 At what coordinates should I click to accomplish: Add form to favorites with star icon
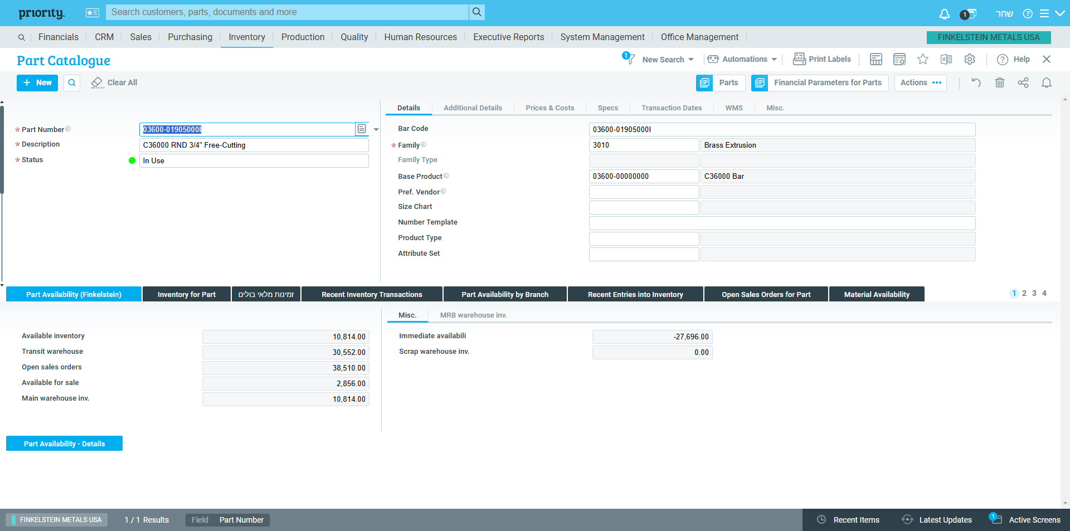click(923, 59)
